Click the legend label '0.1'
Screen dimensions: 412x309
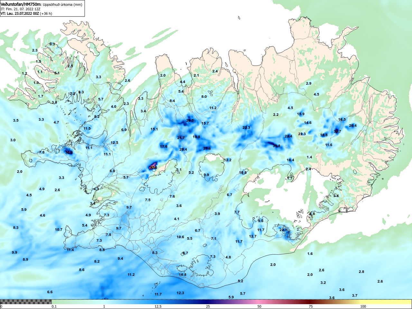tap(54, 306)
